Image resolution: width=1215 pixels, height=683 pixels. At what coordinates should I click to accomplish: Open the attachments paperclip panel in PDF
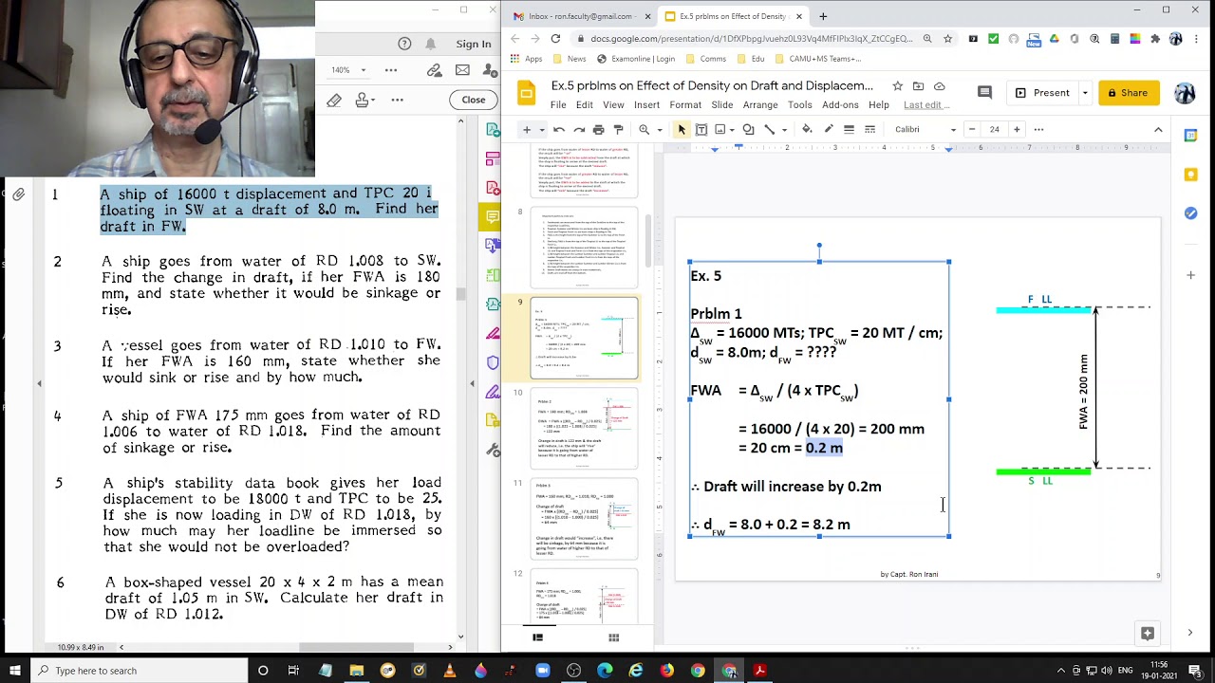tap(19, 194)
